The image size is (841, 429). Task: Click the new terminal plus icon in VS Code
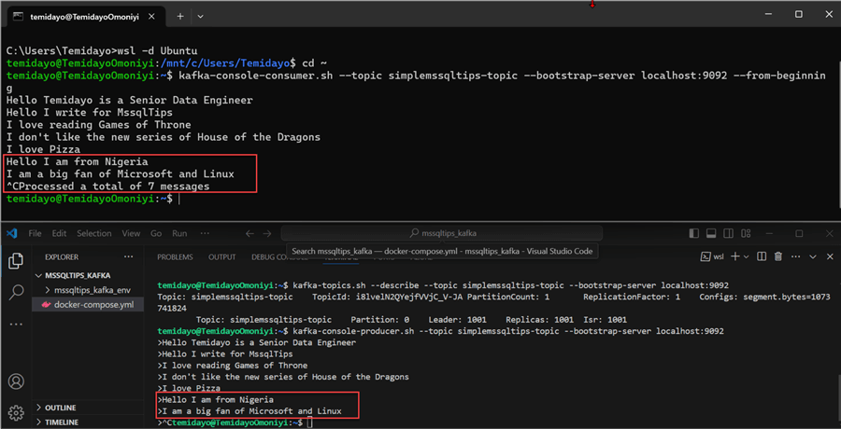tap(734, 256)
